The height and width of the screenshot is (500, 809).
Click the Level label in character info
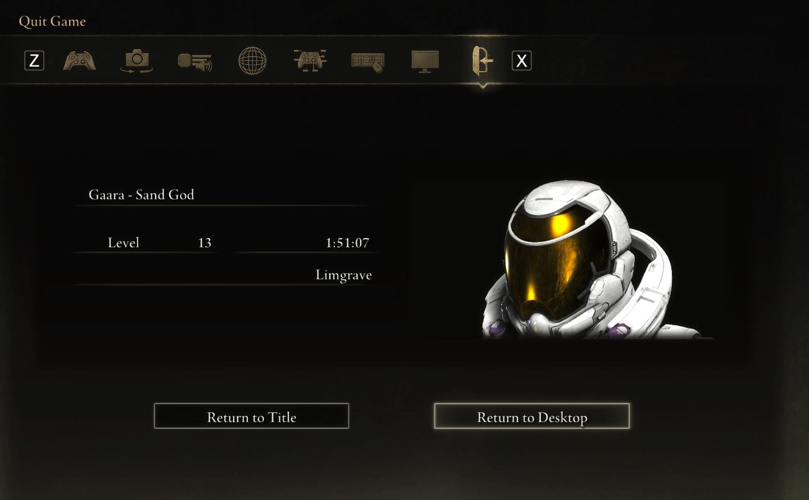tap(124, 243)
